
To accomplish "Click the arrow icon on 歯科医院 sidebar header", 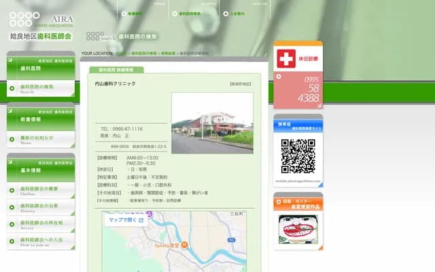I will 10,59.
